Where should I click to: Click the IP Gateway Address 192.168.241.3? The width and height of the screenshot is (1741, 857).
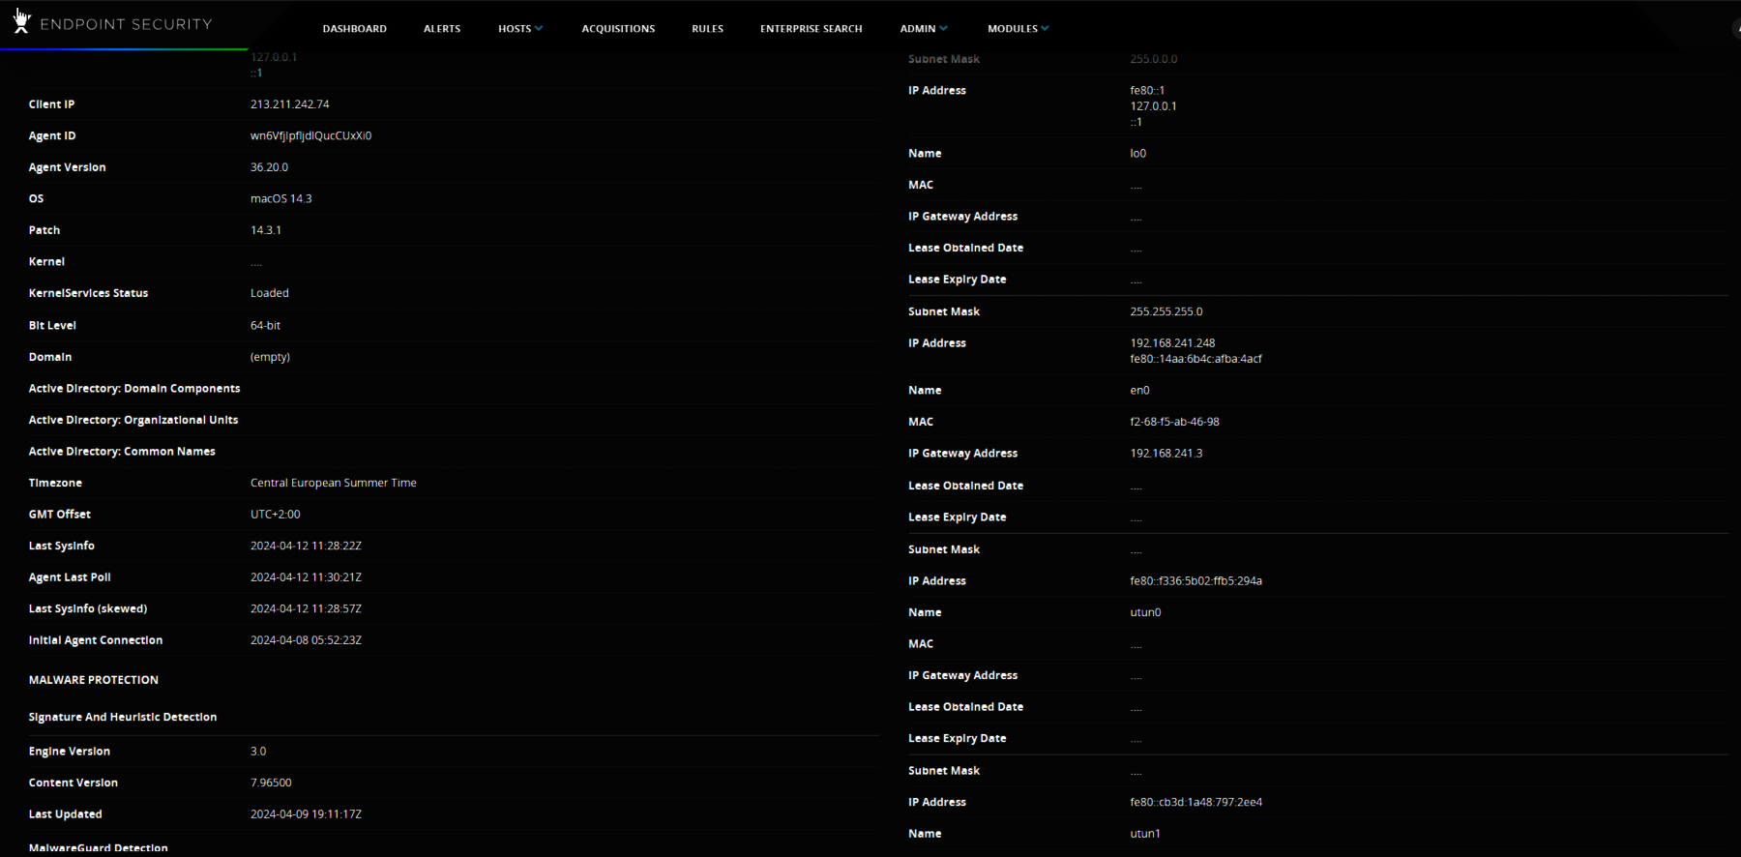coord(1166,454)
